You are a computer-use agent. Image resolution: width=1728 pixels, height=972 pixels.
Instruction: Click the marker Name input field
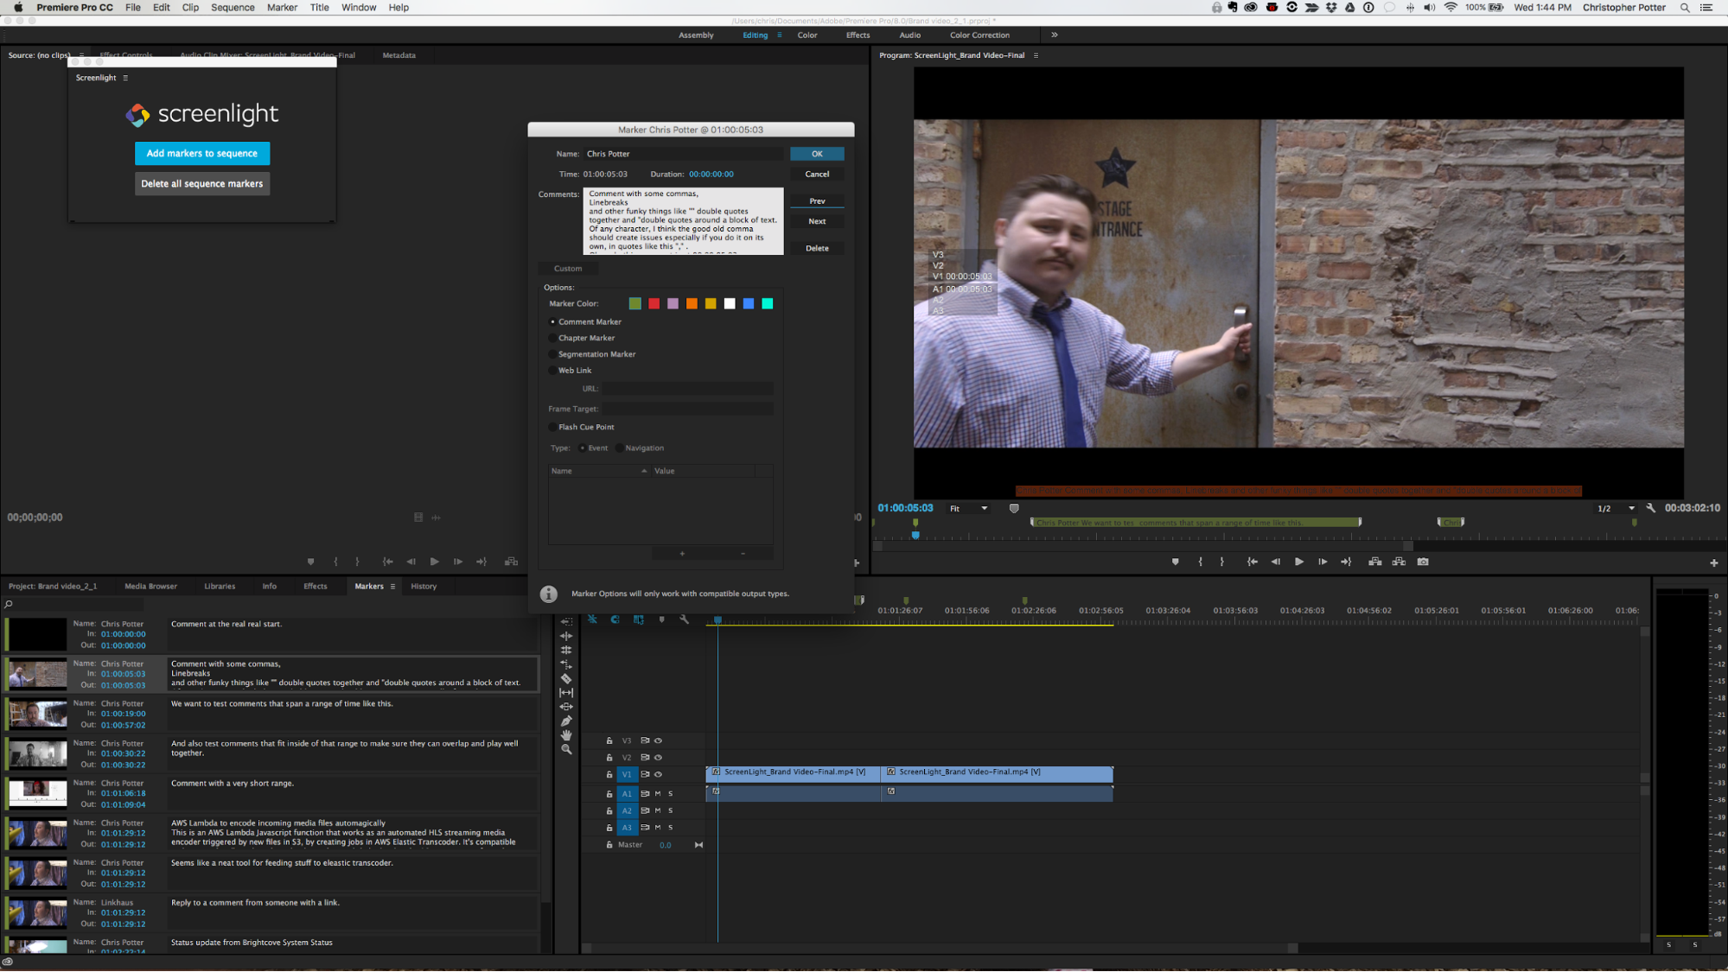click(x=683, y=154)
